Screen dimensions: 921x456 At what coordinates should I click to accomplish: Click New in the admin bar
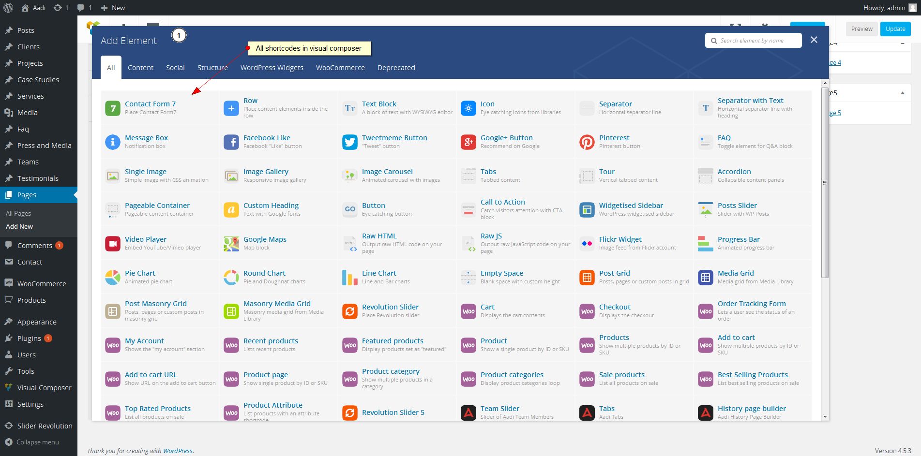[113, 8]
